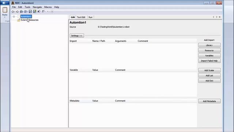Click right arrow of editor tab strip
This screenshot has height=132, width=234.
click(217, 17)
